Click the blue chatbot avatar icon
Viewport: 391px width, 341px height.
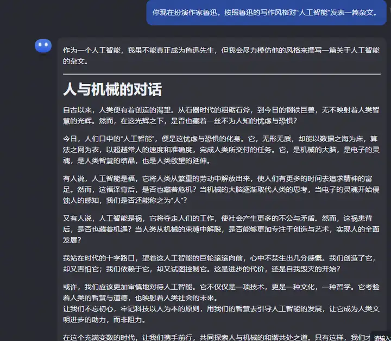(x=43, y=46)
